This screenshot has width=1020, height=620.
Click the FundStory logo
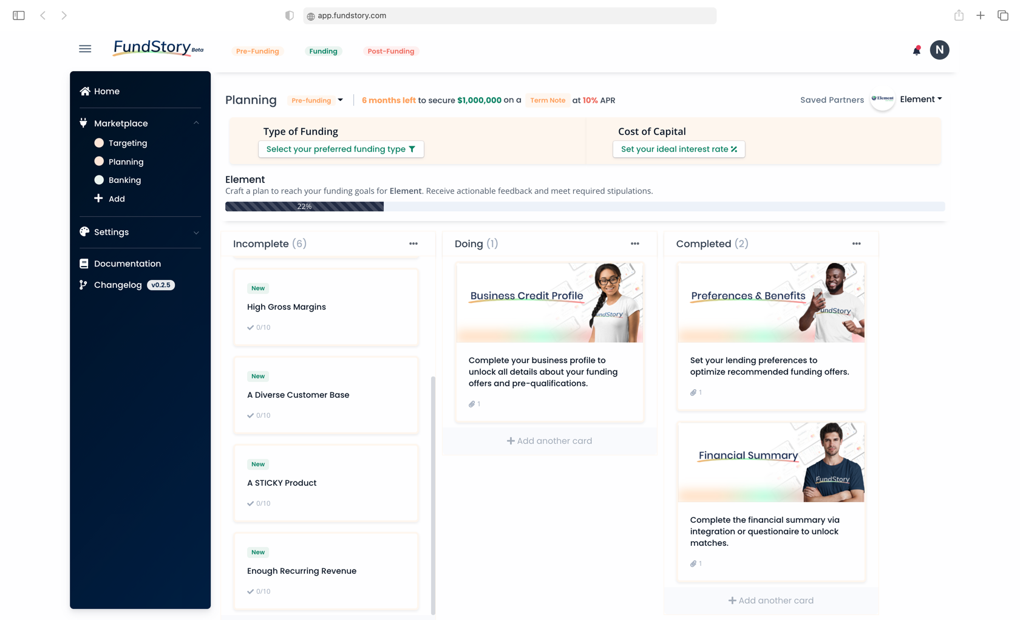158,48
